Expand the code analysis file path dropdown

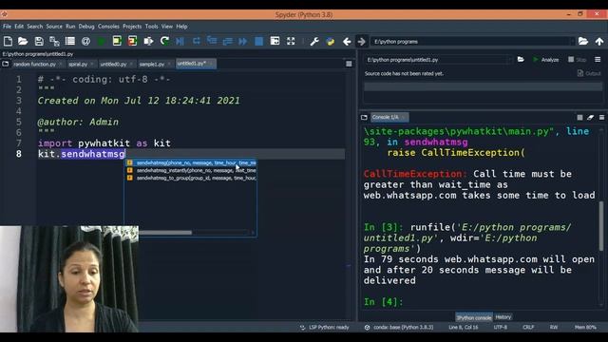tap(509, 60)
